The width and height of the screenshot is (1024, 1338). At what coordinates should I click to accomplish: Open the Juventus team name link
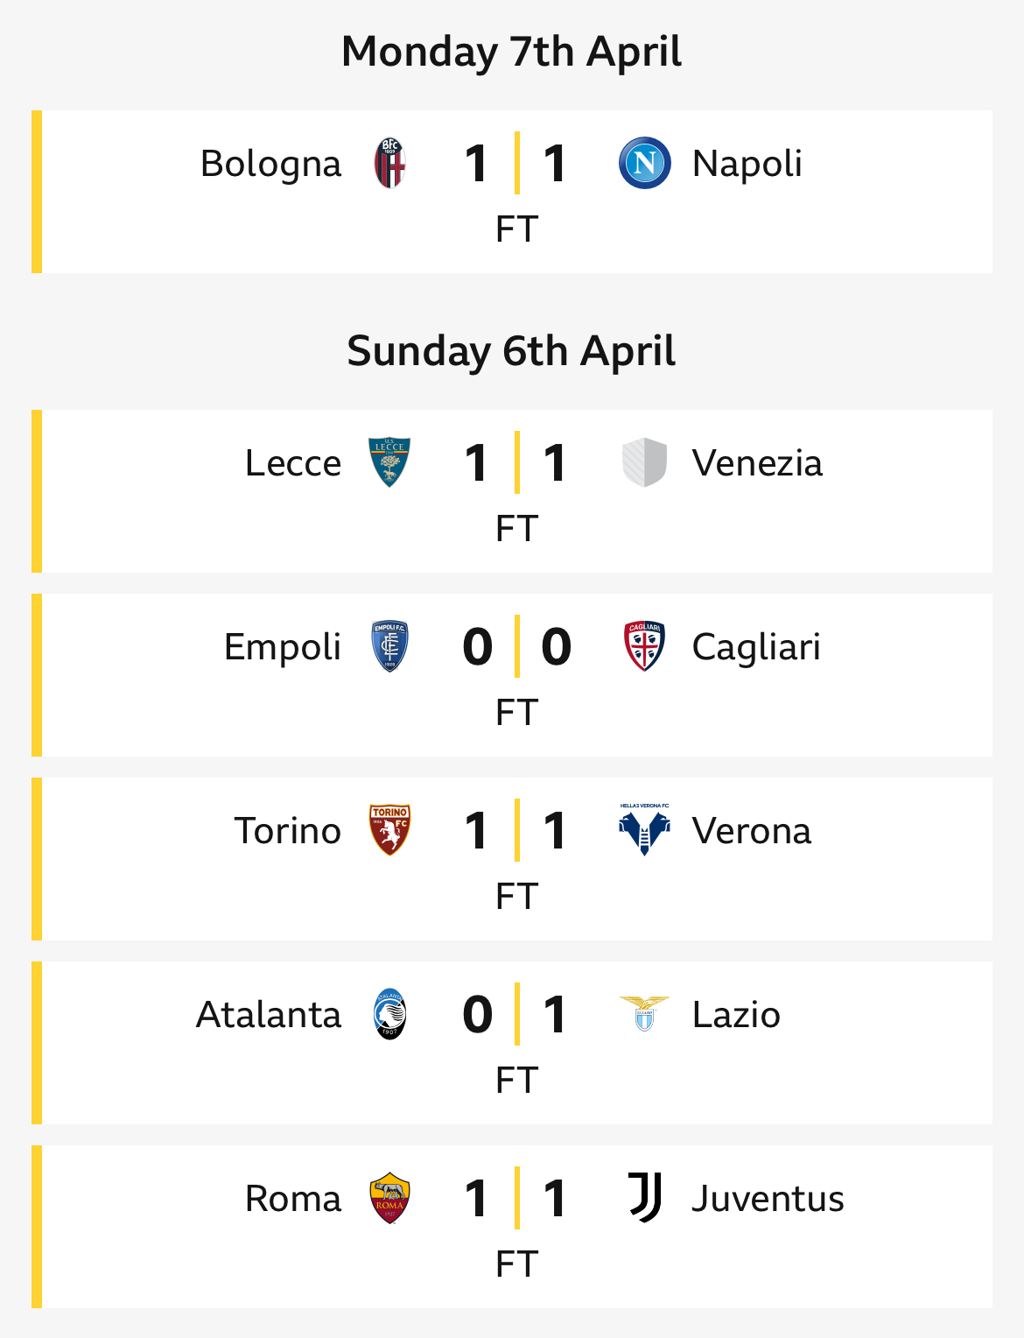point(768,1199)
